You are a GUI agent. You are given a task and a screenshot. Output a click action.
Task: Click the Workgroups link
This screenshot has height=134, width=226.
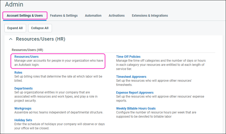23,109
